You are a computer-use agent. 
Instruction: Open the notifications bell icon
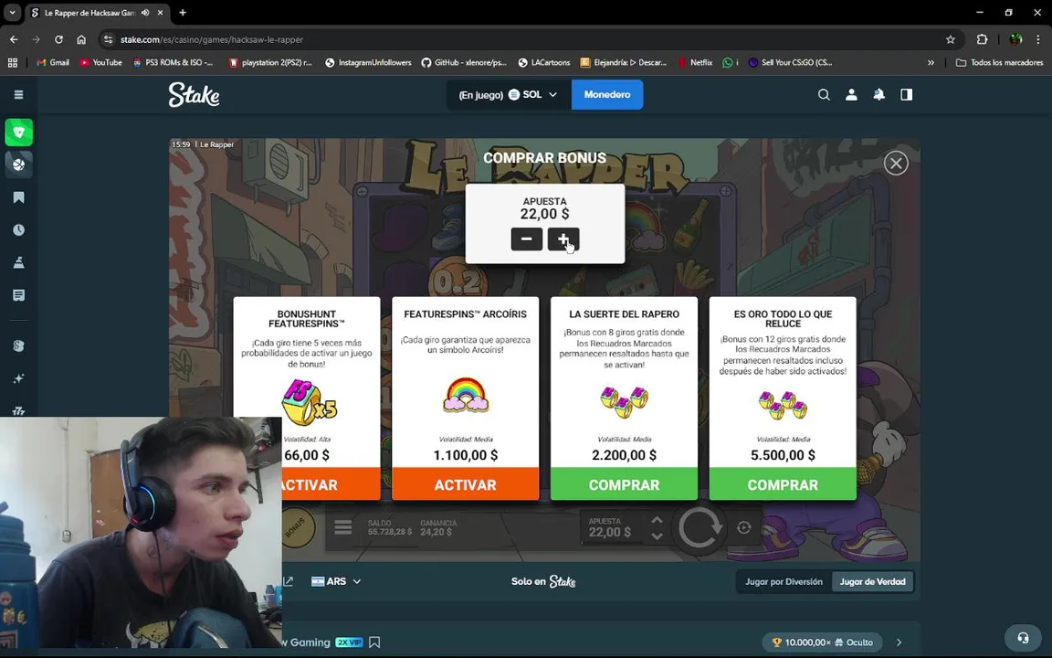click(x=878, y=95)
